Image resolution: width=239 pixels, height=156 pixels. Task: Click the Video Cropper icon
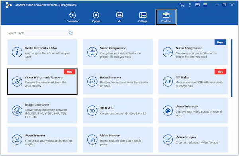pyautogui.click(x=168, y=140)
